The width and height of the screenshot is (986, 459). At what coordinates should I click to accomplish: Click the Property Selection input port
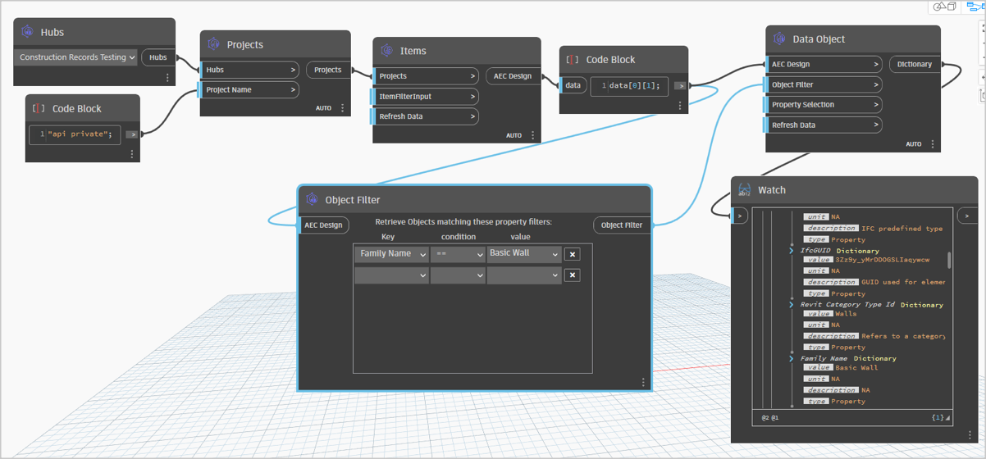[824, 105]
